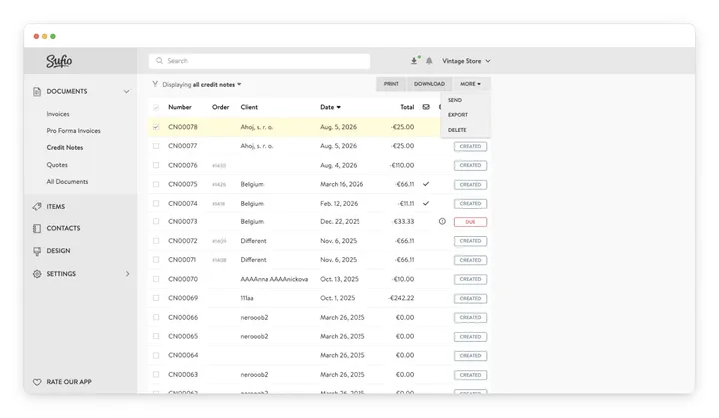Click the Different client on CN00072
This screenshot has width=719, height=418.
click(x=253, y=241)
